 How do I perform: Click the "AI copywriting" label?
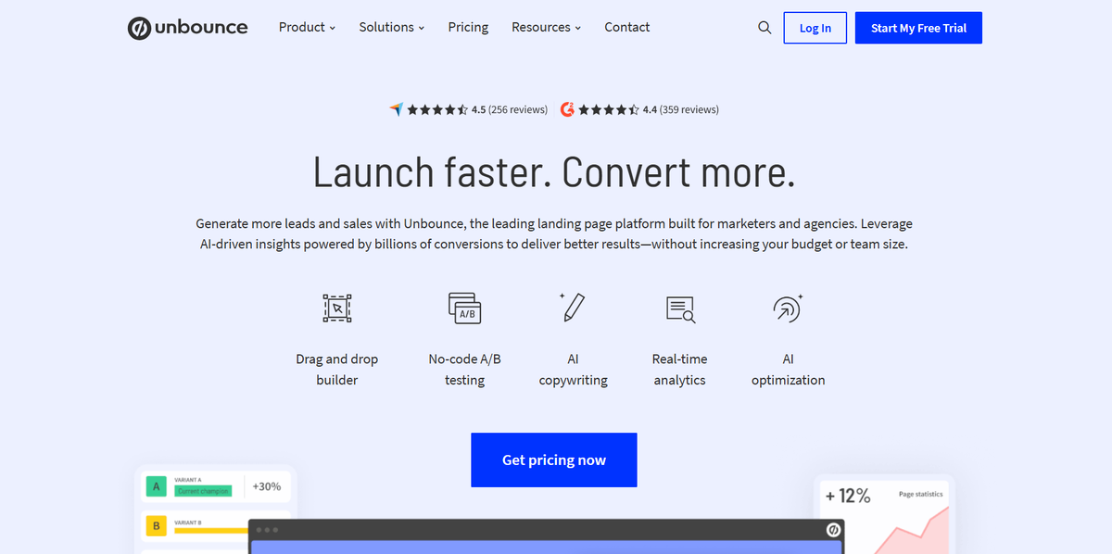573,370
